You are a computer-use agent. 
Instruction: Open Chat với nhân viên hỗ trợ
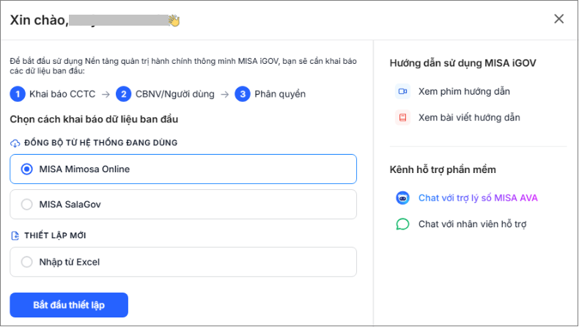[x=472, y=224]
